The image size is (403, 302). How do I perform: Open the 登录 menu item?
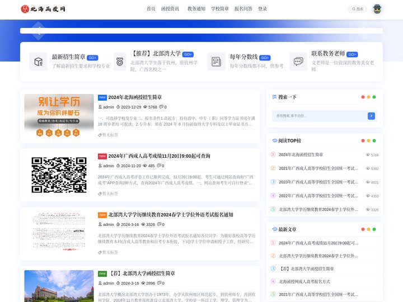[263, 9]
